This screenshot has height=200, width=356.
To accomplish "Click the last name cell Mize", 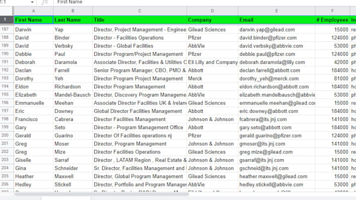I will 73,152.
